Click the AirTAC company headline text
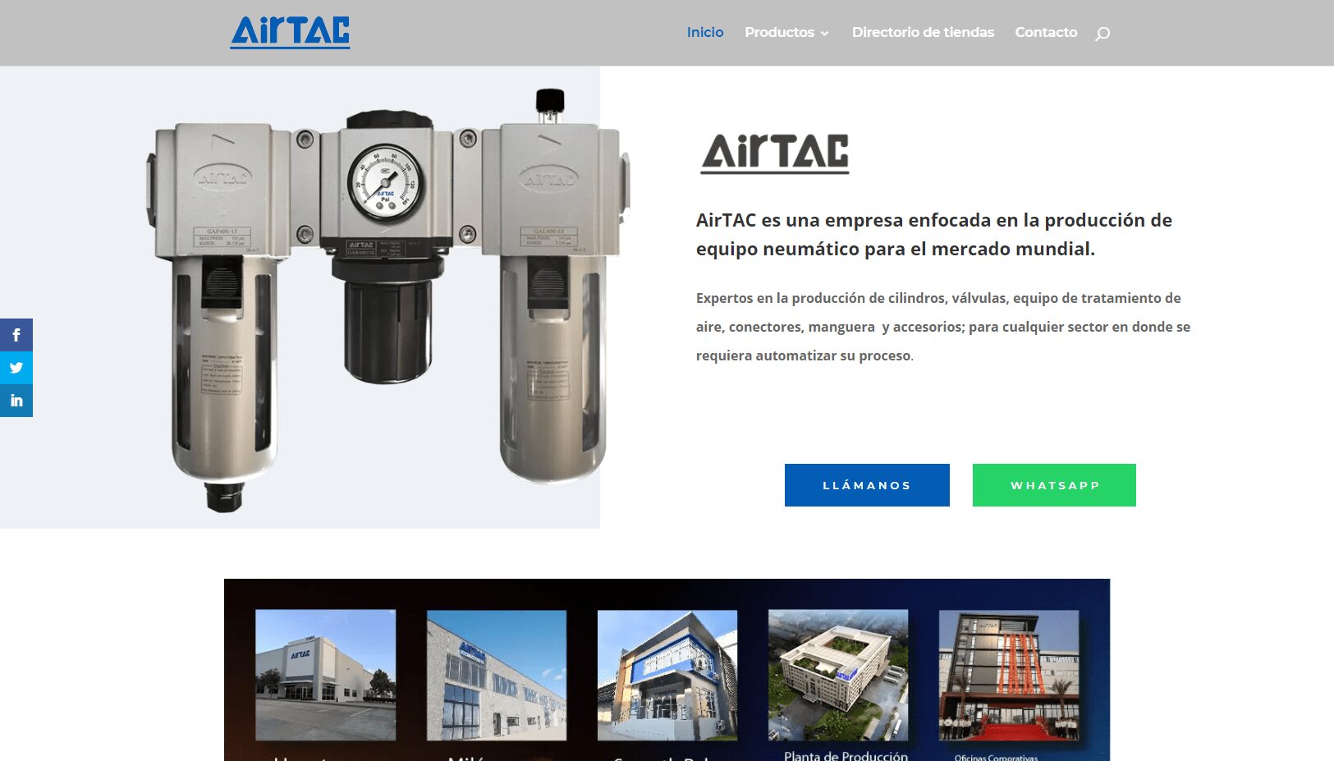Image resolution: width=1334 pixels, height=761 pixels. click(x=933, y=234)
